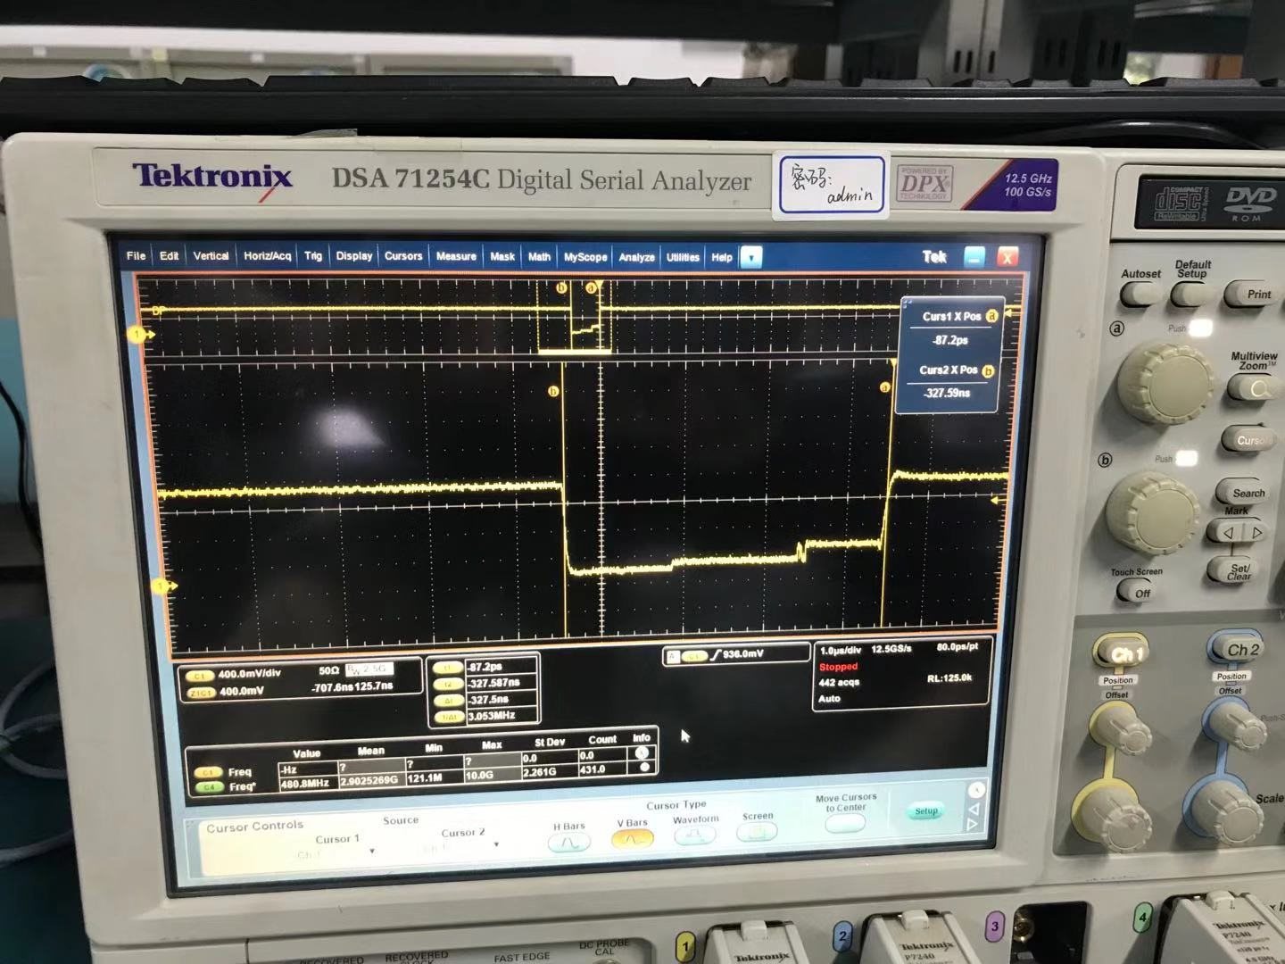Open the Display menu

click(x=353, y=256)
